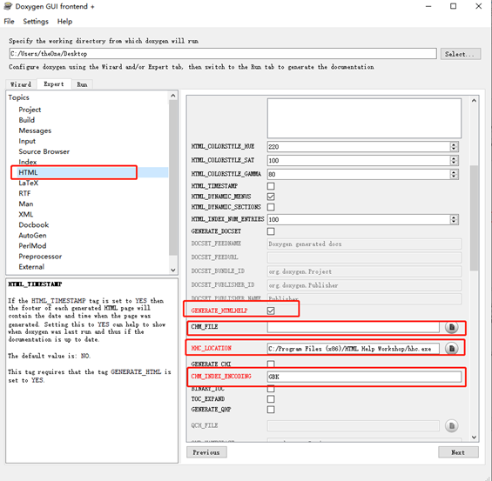Click settings panel scroll up arrow

(x=474, y=101)
